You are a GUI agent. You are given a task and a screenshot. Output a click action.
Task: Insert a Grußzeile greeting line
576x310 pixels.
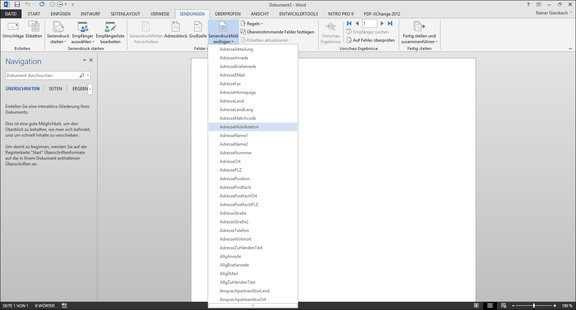click(x=198, y=29)
